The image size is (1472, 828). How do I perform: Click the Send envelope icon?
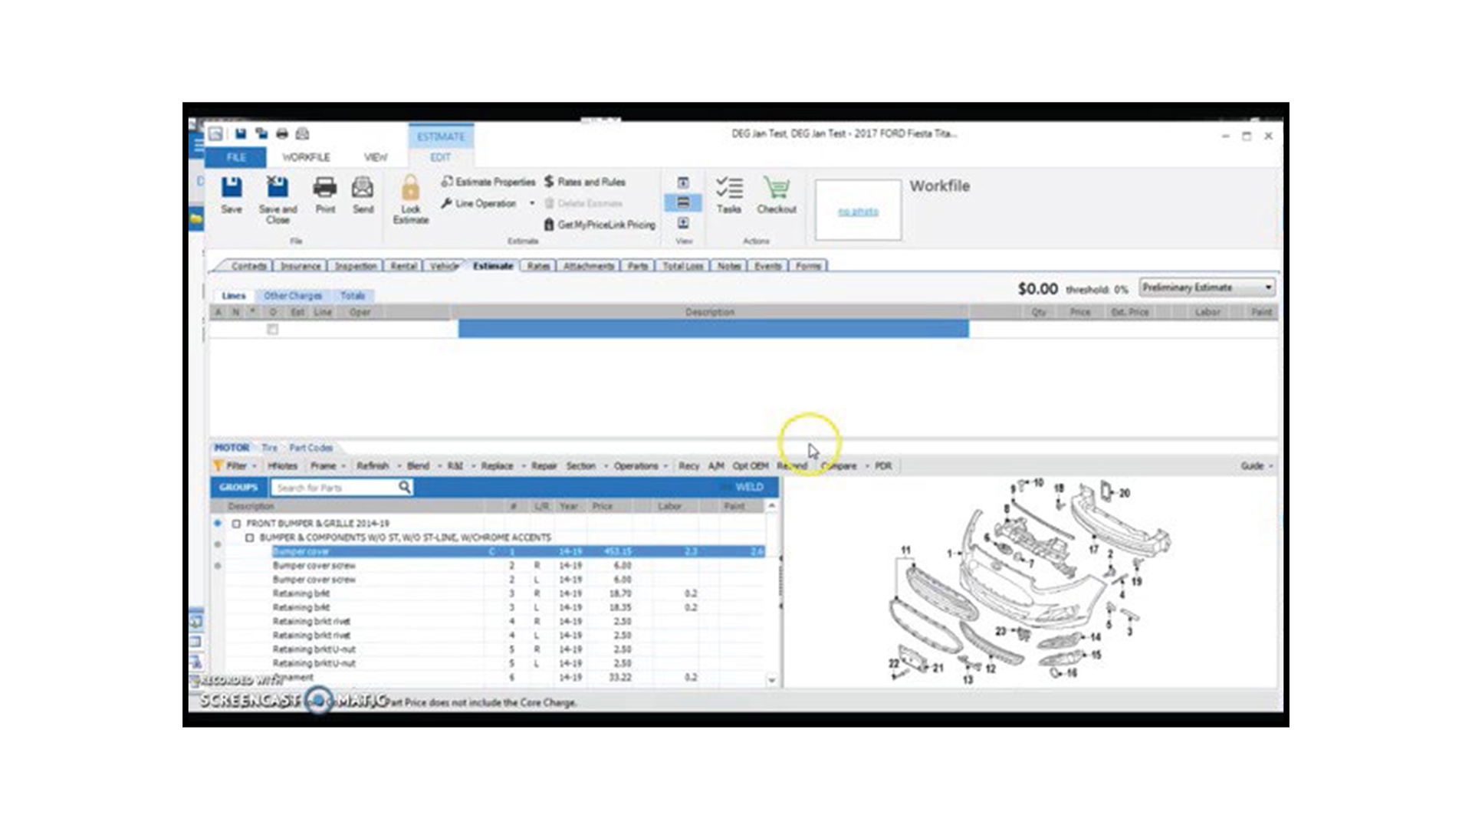tap(363, 188)
